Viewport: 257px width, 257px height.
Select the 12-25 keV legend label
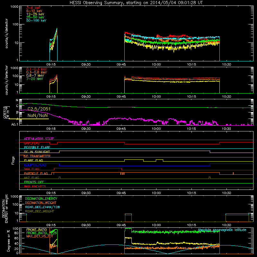[35, 14]
